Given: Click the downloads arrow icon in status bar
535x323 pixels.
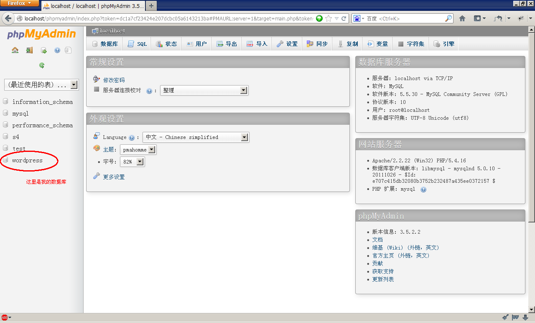Looking at the screenshot, I should tap(525, 318).
